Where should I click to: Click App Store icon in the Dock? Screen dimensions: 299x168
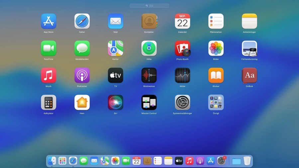tap(211, 161)
